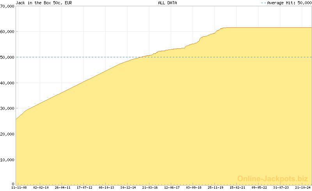Select the 26-04-11 date on the x-axis

tap(63, 187)
